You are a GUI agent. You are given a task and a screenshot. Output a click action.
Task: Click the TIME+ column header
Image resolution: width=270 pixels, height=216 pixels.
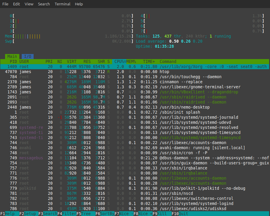[x=149, y=61]
